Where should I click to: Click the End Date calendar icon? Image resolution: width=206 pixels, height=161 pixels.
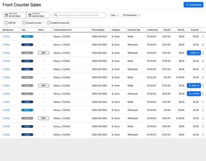click(x=30, y=15)
